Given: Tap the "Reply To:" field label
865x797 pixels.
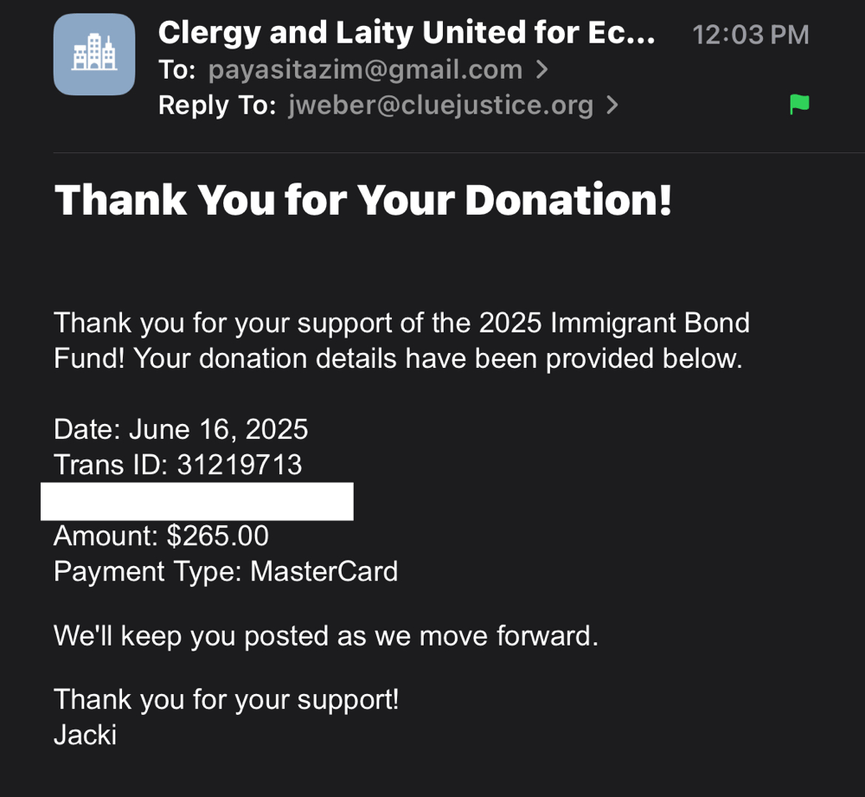Looking at the screenshot, I should click(216, 106).
